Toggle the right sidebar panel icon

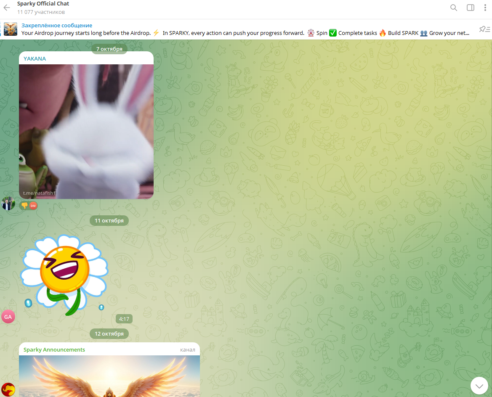(471, 8)
